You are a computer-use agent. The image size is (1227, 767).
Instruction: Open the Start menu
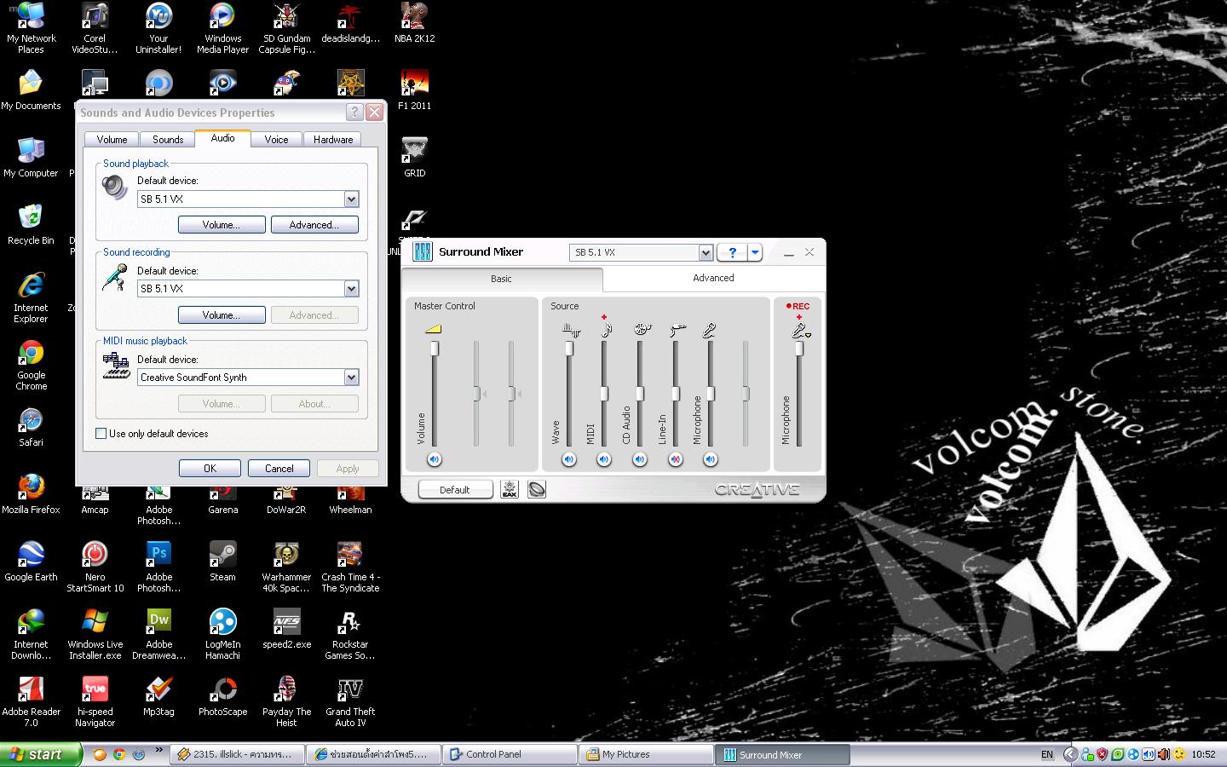(41, 754)
